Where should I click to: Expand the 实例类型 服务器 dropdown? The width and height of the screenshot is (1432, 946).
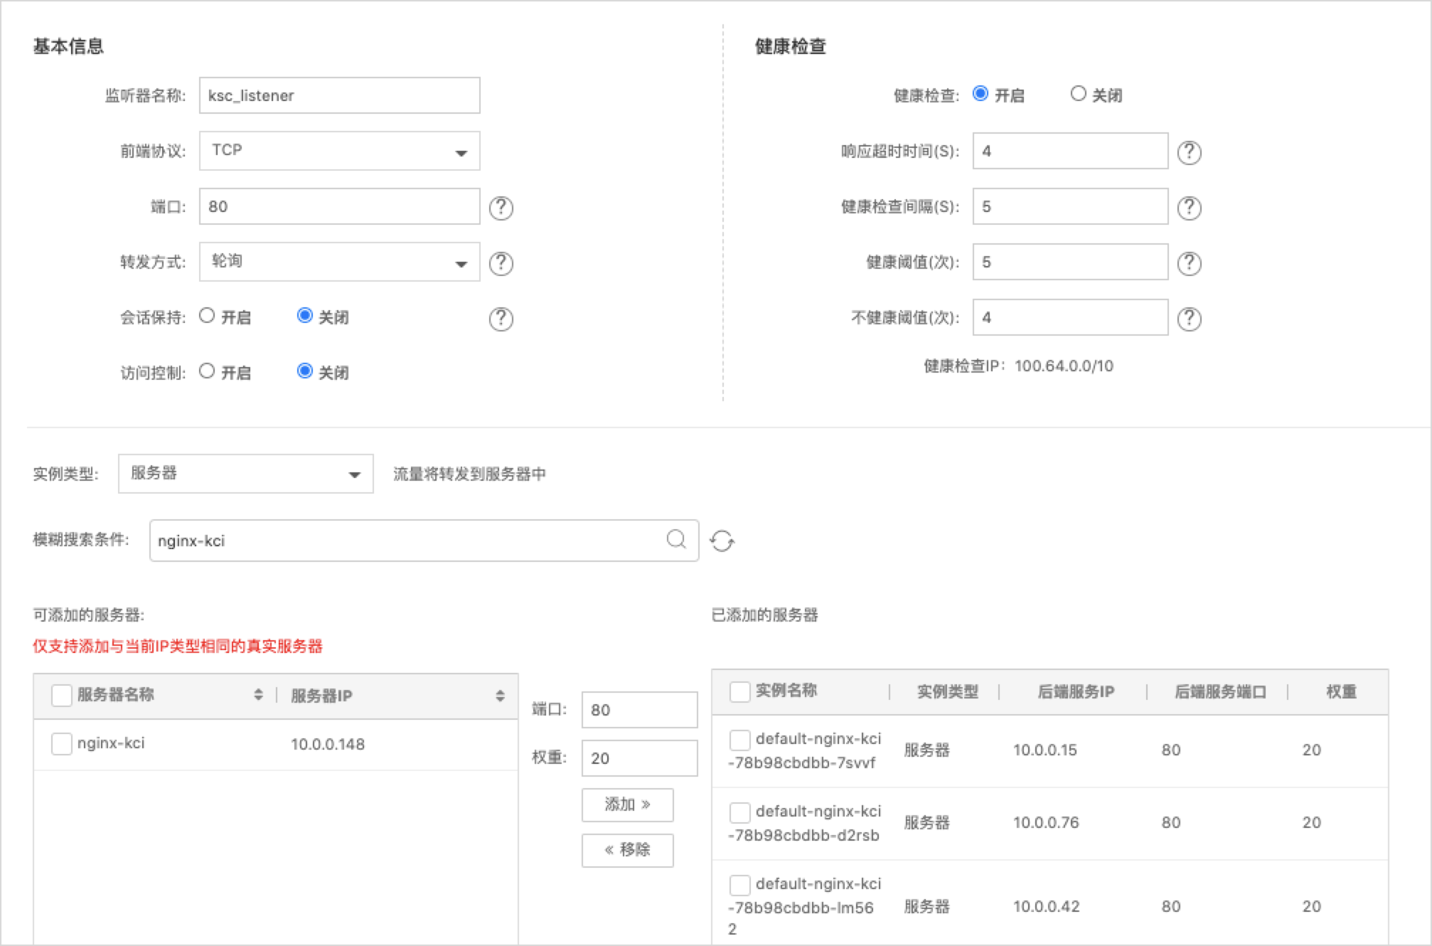tap(245, 474)
